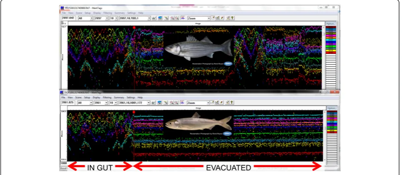The width and height of the screenshot is (402, 175).
Task: Select the yellow hydrophone swatch, upper window
Action: (331, 50)
